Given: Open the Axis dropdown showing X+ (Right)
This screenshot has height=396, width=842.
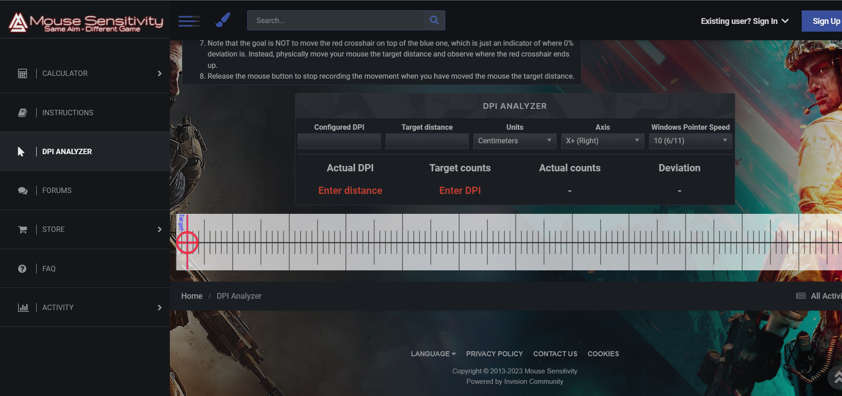Looking at the screenshot, I should click(x=602, y=141).
